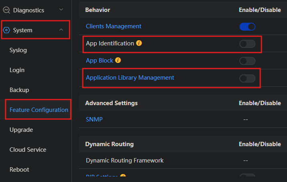The height and width of the screenshot is (182, 287).
Task: Expand the Diagnostics menu chevron
Action: pyautogui.click(x=61, y=10)
